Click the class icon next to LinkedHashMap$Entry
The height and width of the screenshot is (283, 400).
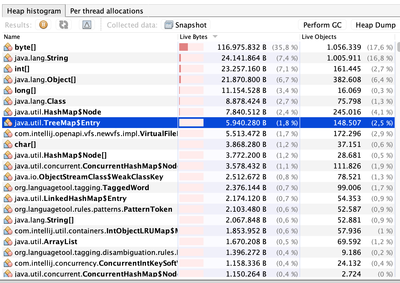coord(8,198)
